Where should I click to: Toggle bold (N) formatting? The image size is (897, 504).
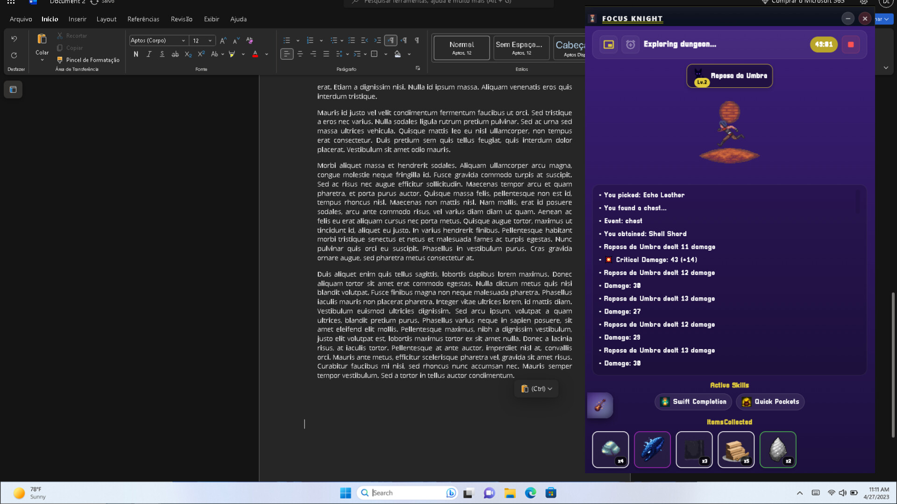pyautogui.click(x=136, y=54)
